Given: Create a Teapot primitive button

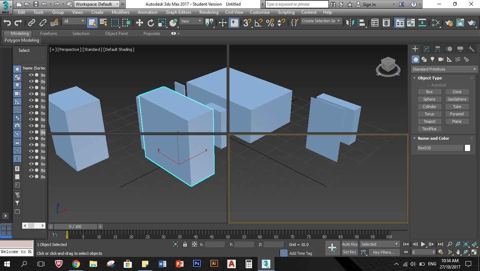Looking at the screenshot, I should [x=429, y=121].
